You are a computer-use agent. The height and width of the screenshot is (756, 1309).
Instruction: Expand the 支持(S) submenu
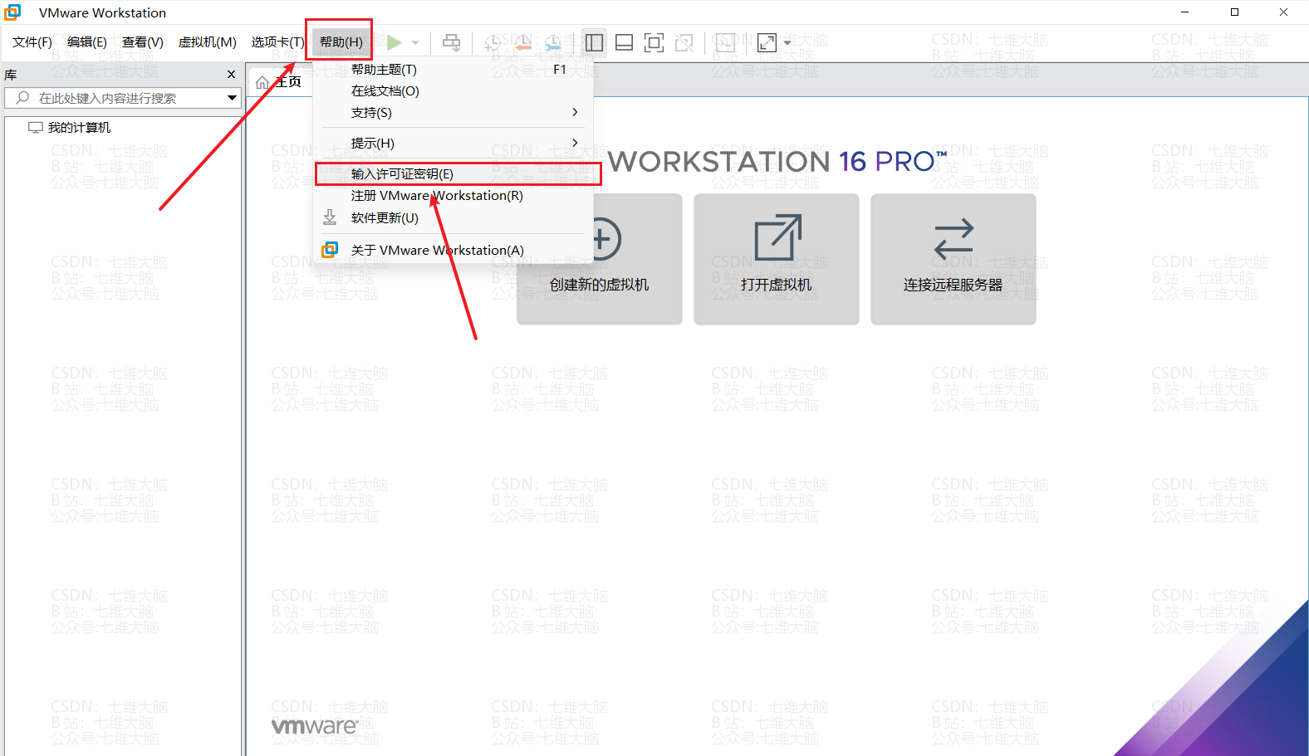tap(453, 113)
